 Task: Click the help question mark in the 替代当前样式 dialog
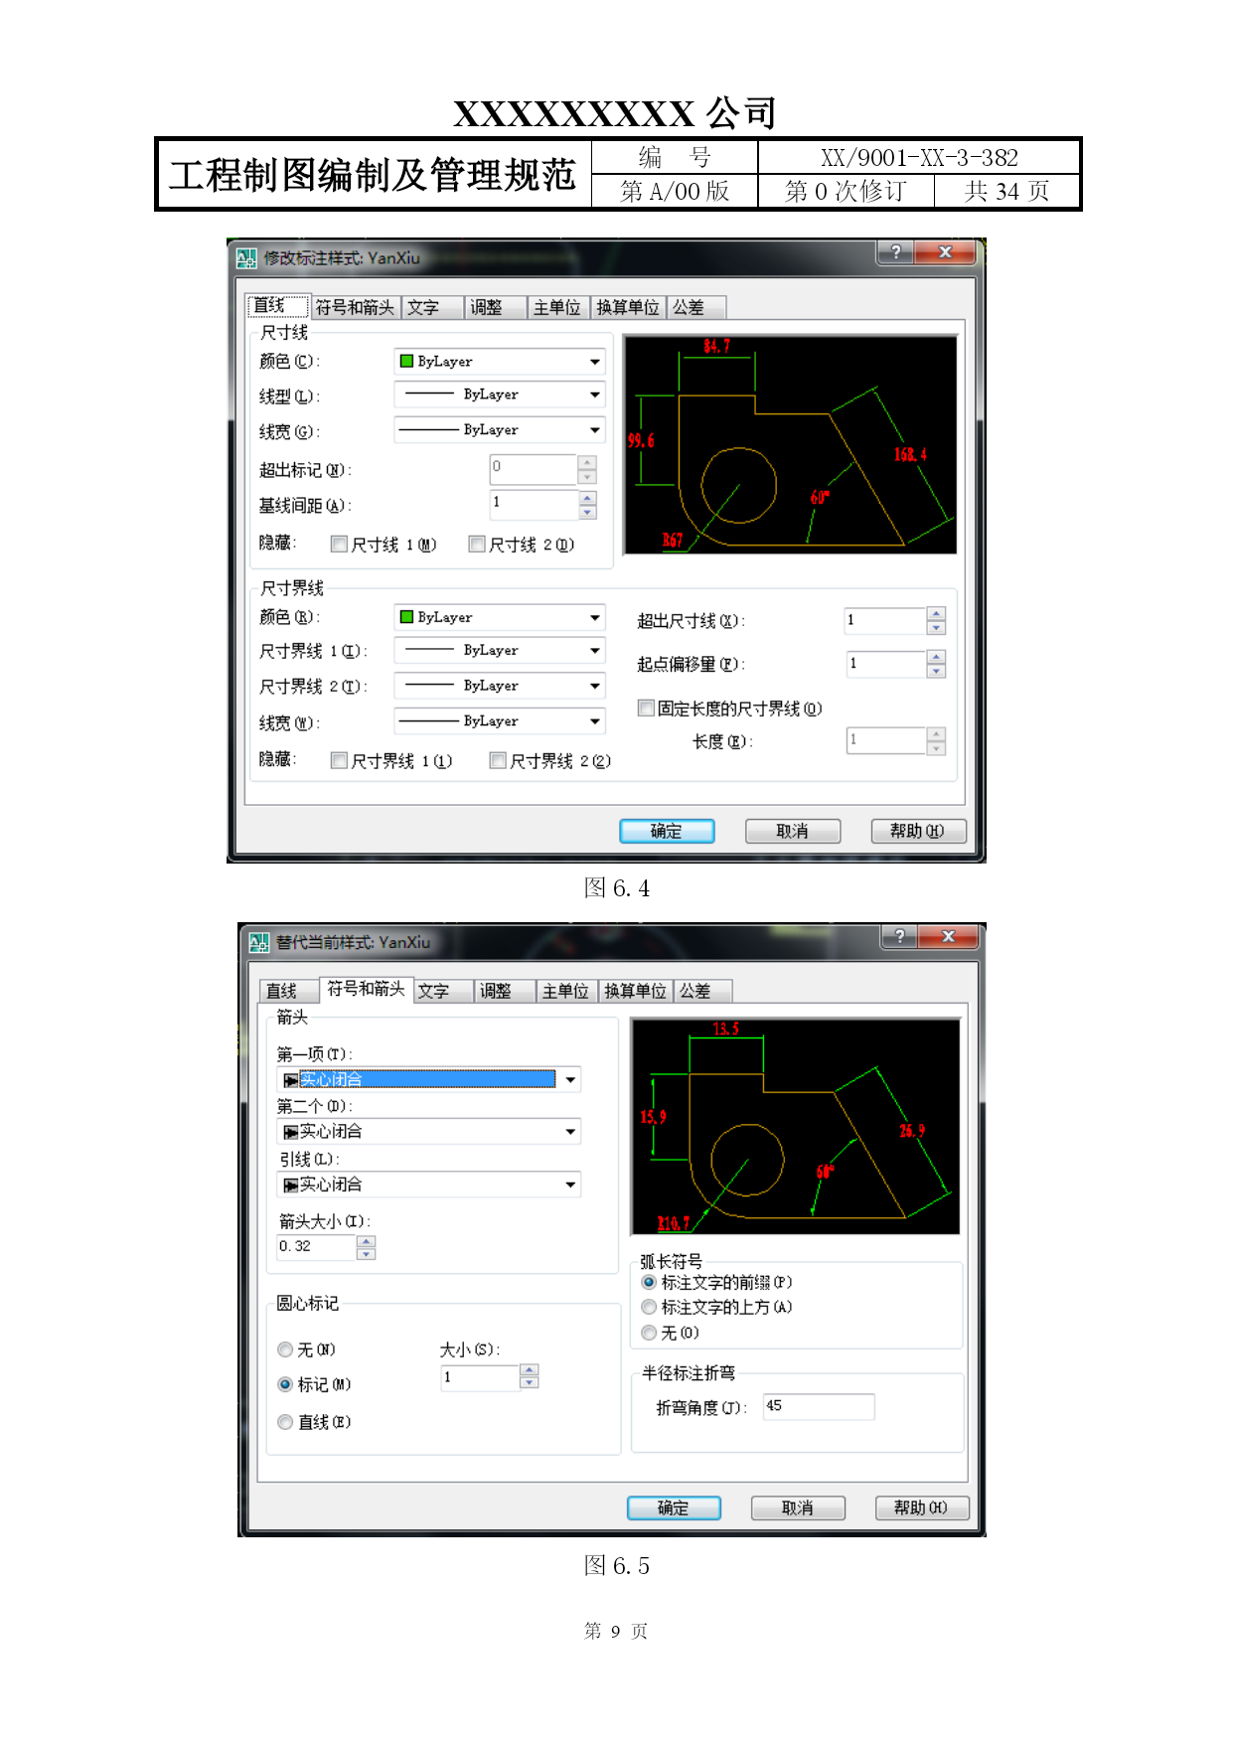[x=900, y=936]
